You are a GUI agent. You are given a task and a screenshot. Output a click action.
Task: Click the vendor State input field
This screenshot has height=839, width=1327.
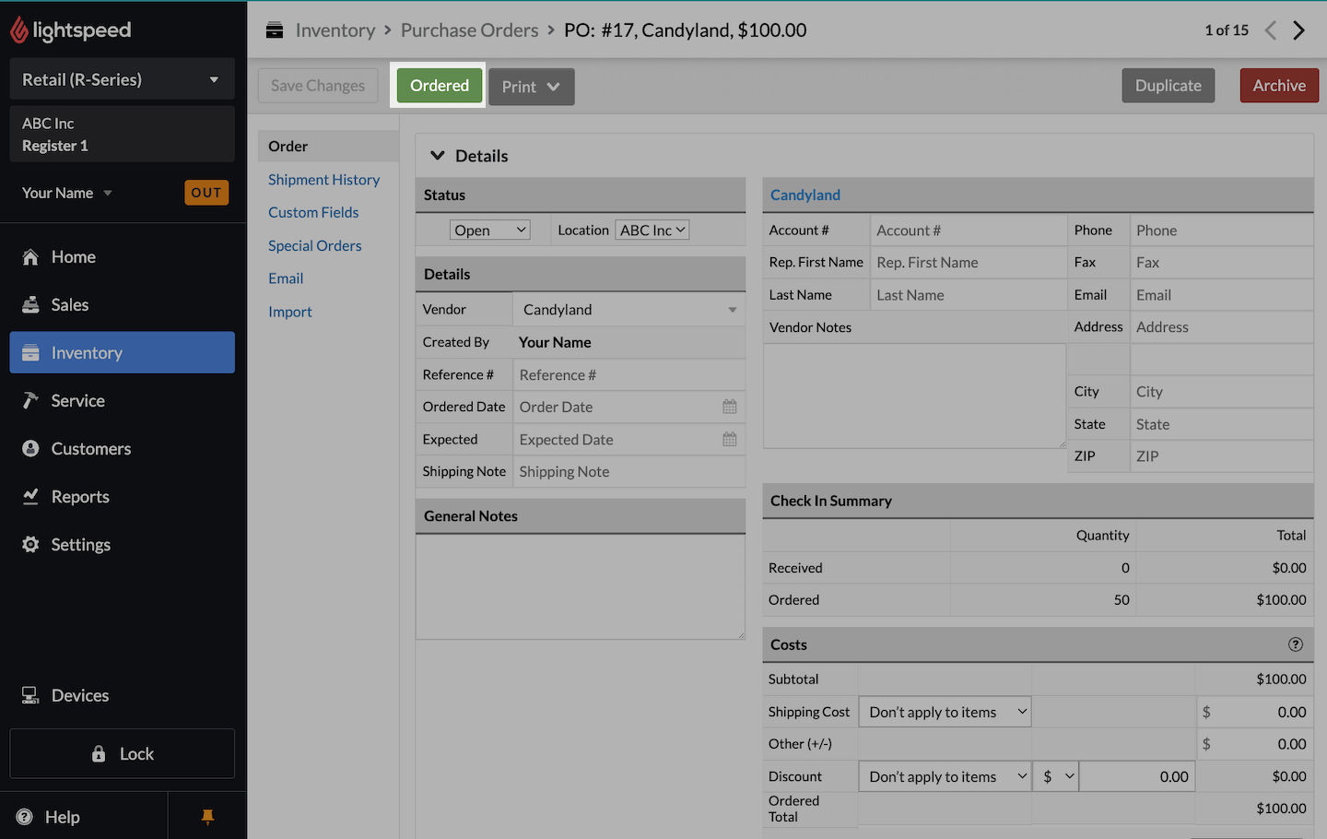click(x=1221, y=424)
